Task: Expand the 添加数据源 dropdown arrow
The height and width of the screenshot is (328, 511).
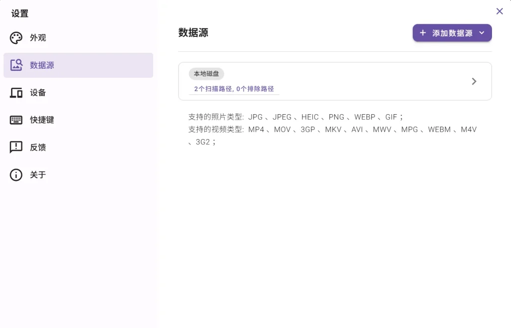Action: 482,33
